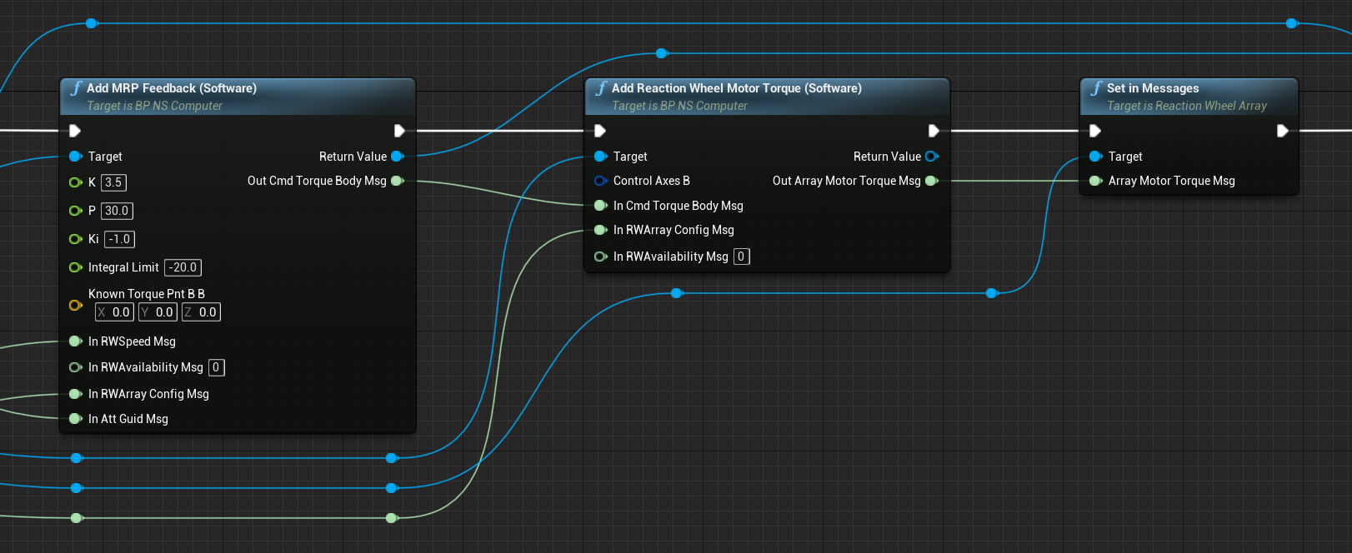Click the function icon on Add Reaction Wheel Motor Torque node
The image size is (1352, 553).
[x=601, y=88]
